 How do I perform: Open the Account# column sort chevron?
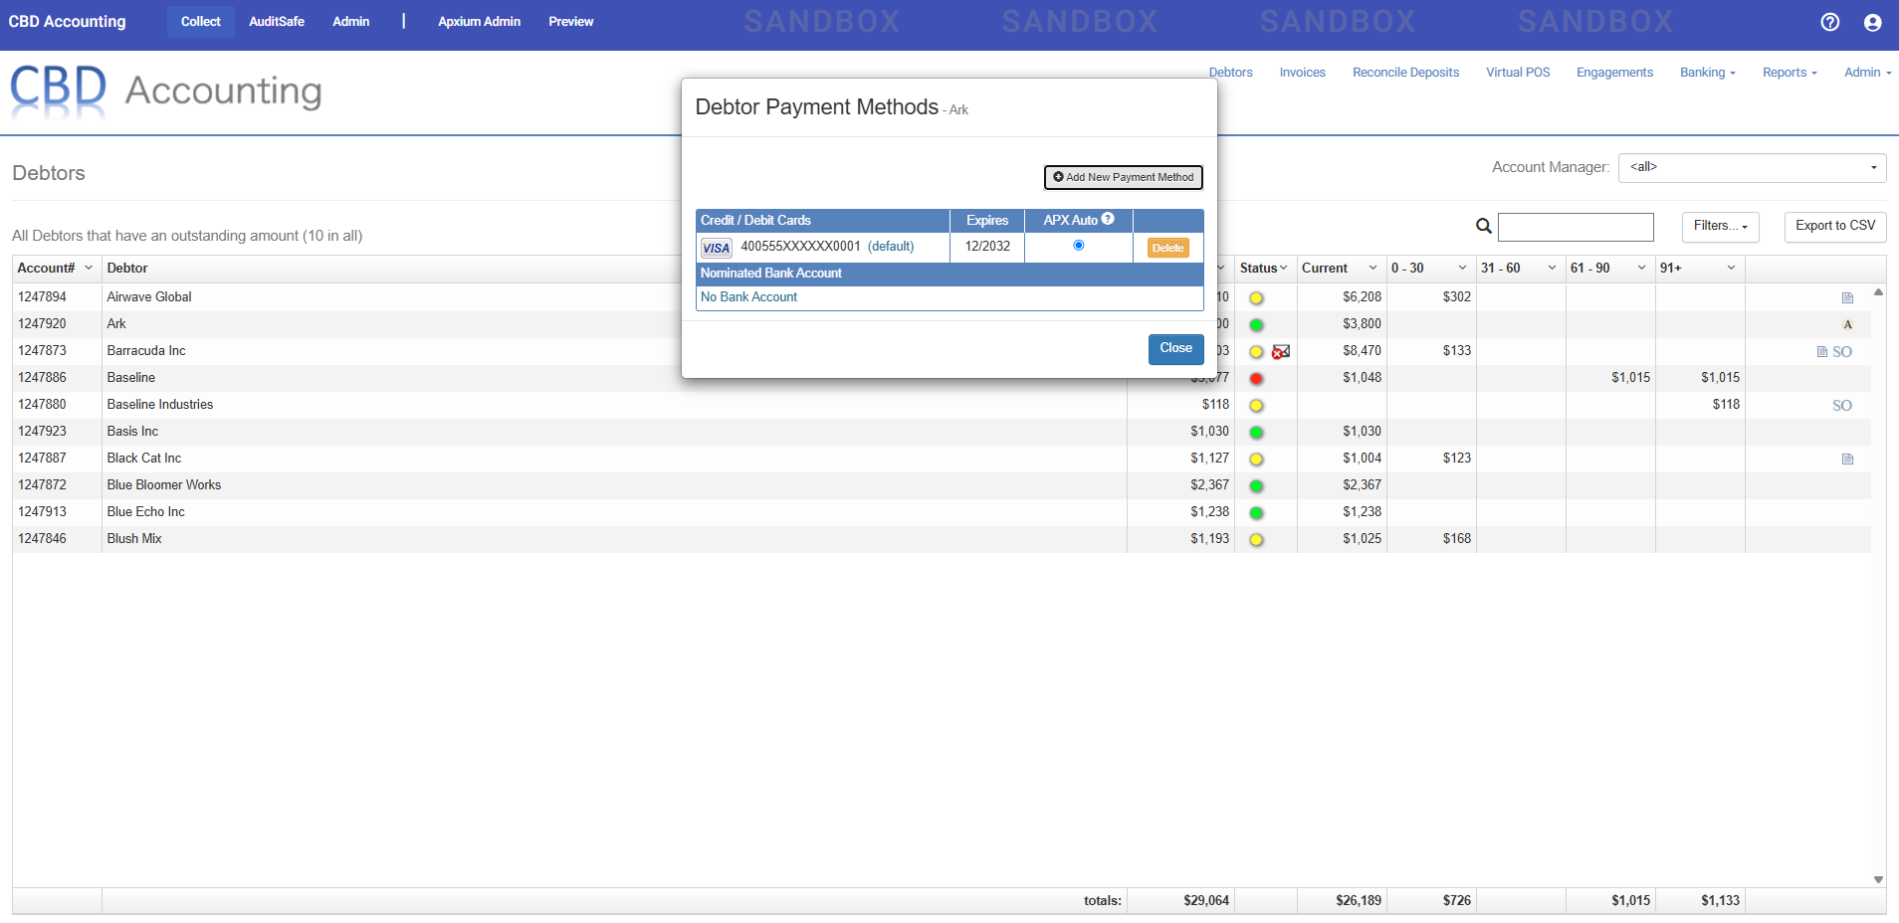coord(89,268)
